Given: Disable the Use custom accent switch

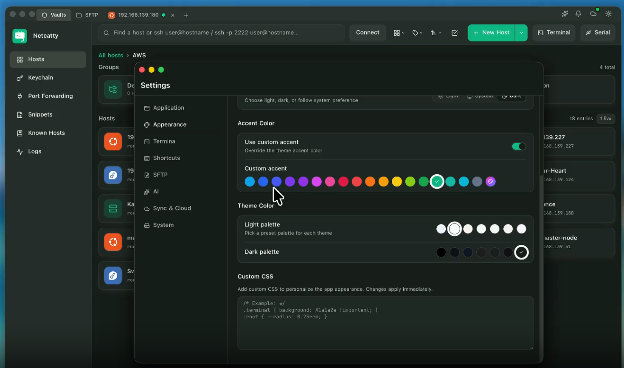Looking at the screenshot, I should click(519, 146).
